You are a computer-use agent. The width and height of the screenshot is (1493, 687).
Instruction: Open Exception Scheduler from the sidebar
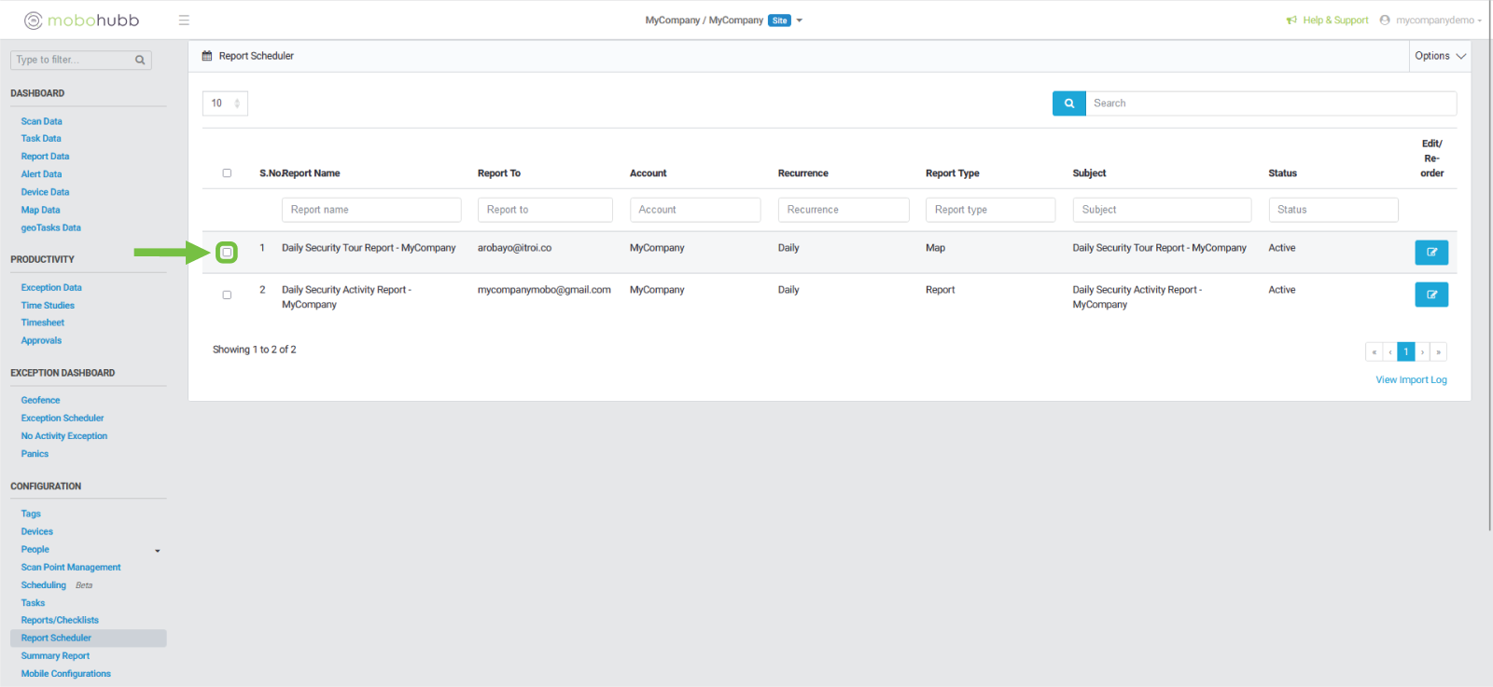click(x=63, y=419)
